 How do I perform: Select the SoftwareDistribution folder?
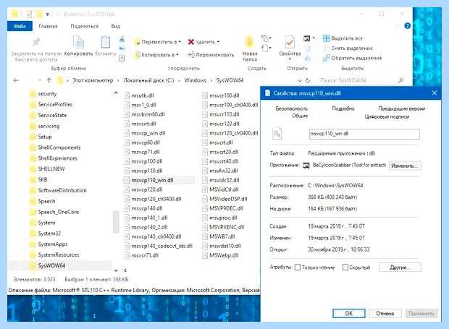[x=62, y=190]
